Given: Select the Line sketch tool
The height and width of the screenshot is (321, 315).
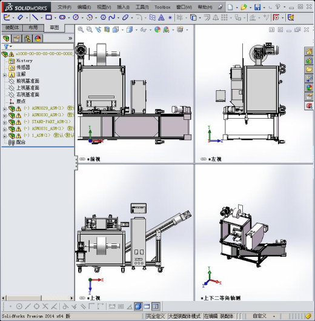Looking at the screenshot, I should [x=35, y=18].
